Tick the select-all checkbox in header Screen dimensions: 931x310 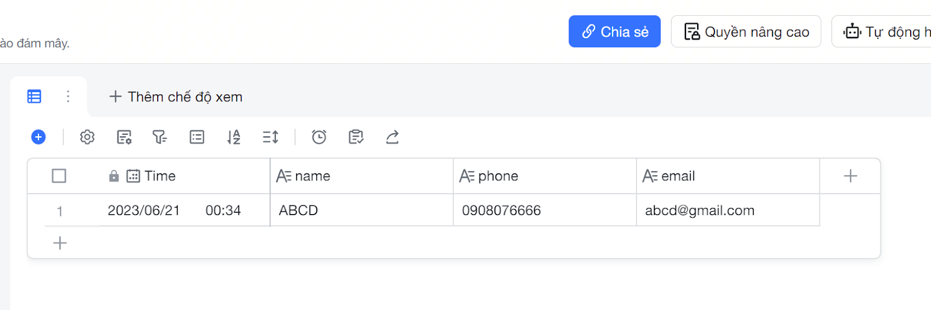[x=59, y=176]
